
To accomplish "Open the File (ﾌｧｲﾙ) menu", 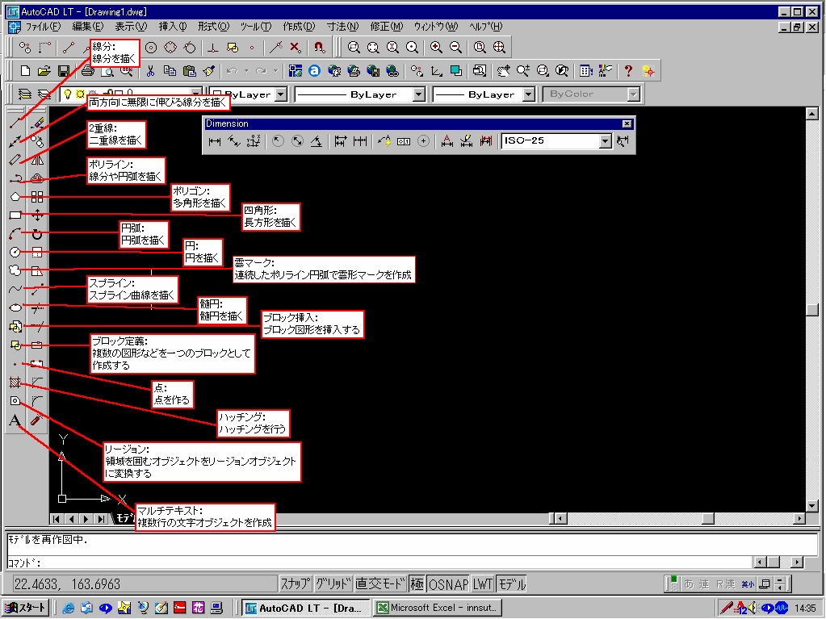I will point(43,27).
